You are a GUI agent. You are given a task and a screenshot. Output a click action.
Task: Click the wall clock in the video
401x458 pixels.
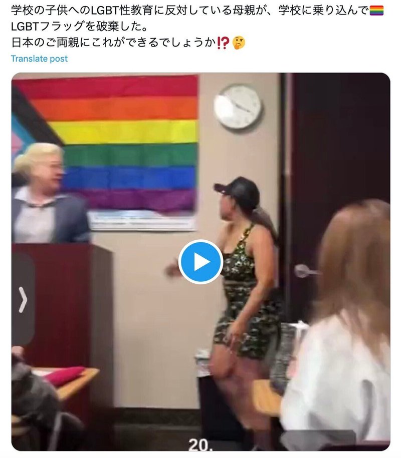pyautogui.click(x=238, y=107)
